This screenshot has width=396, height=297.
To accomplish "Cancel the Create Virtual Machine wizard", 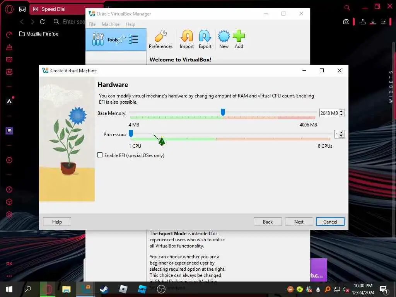I will tap(330, 222).
